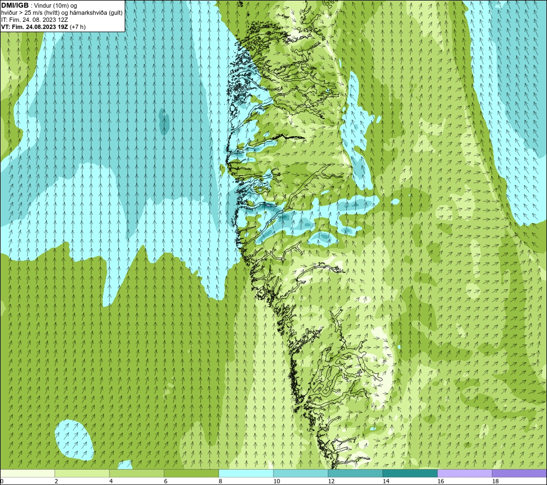Pick the 4–6 m/s green legend swatch
The width and height of the screenshot is (547, 485).
[137, 474]
